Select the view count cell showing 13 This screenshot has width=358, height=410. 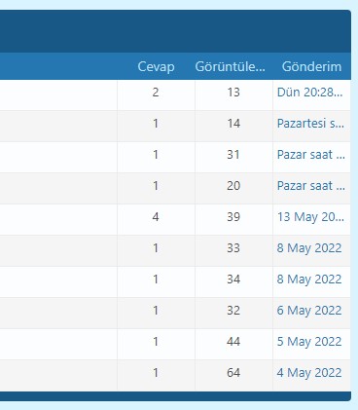233,95
